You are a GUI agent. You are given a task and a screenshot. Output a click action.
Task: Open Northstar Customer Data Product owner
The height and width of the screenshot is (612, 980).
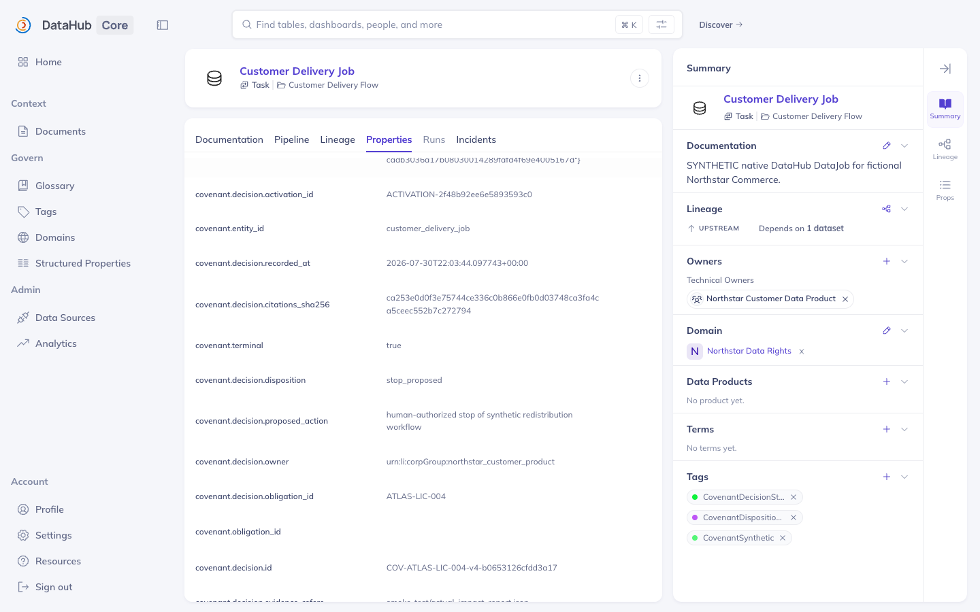tap(771, 299)
